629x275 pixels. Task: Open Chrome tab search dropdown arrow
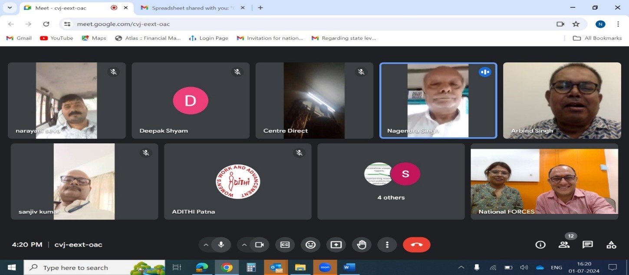[x=10, y=8]
